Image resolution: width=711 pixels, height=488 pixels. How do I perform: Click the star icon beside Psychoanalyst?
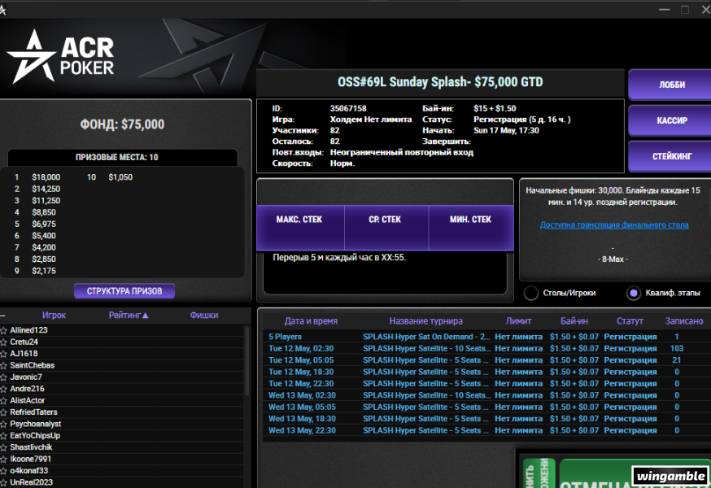pyautogui.click(x=3, y=424)
